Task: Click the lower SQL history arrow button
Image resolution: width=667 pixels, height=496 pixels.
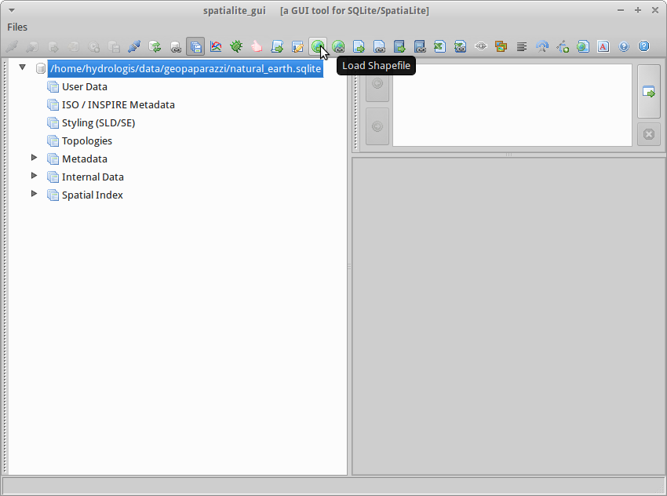Action: pyautogui.click(x=377, y=126)
